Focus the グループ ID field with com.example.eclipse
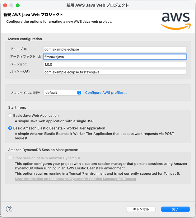The image size is (196, 218). click(115, 49)
